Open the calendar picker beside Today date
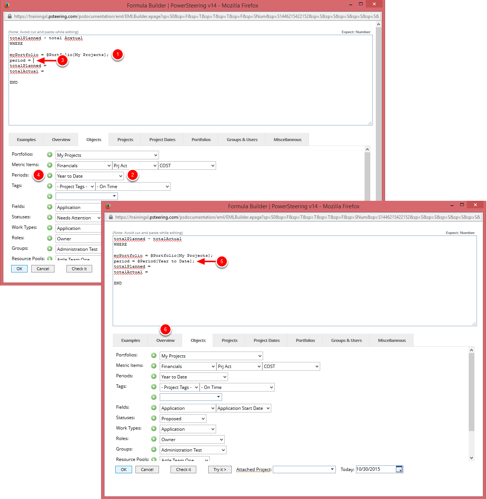Screen dimensions: 487x499 [399, 469]
